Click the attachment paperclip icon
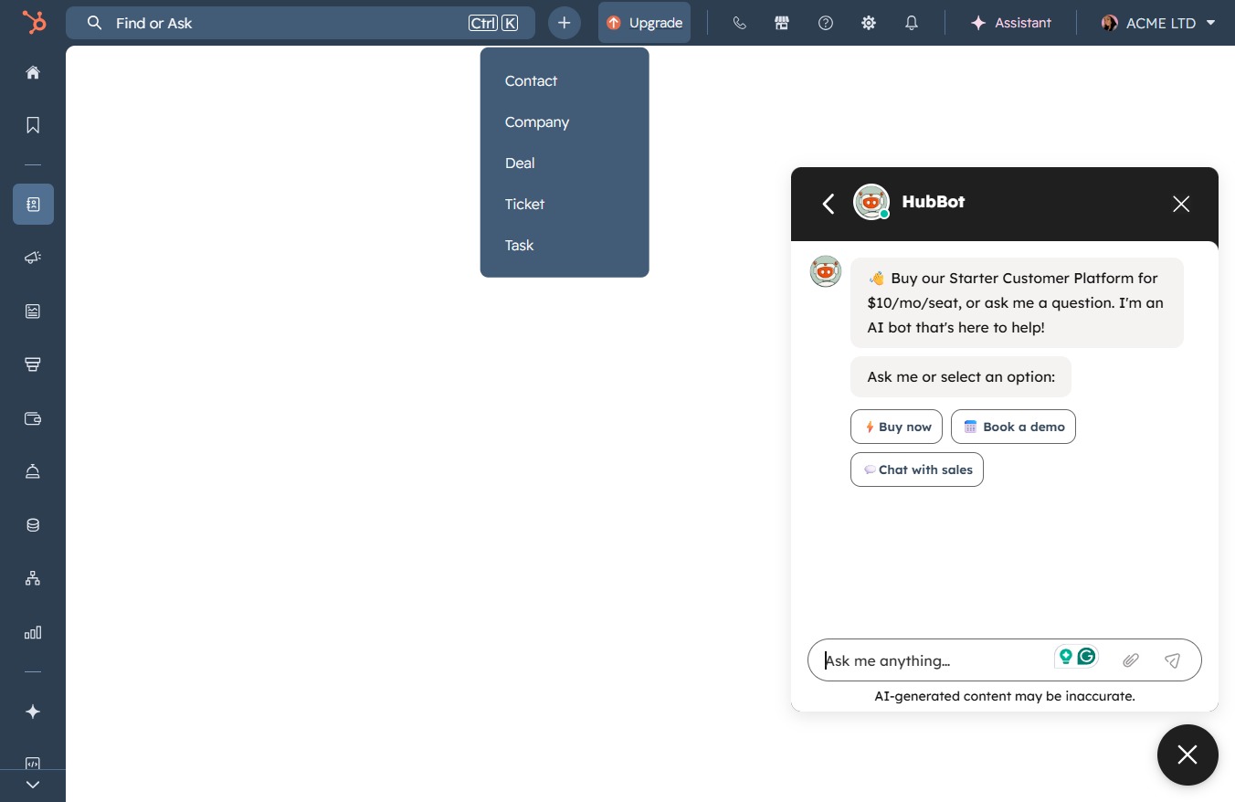 click(1131, 660)
